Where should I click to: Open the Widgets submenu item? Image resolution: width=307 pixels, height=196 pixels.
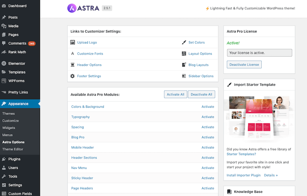(x=8, y=128)
